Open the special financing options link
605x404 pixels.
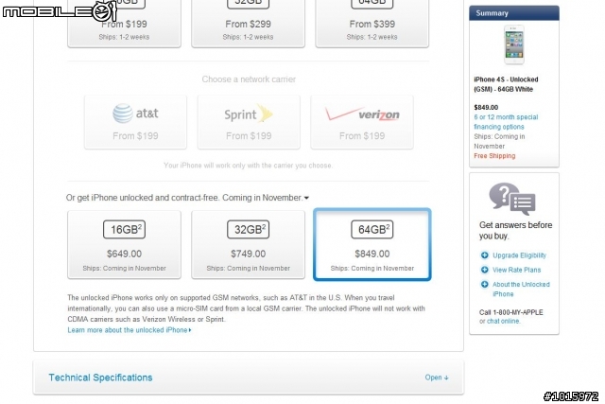point(506,122)
